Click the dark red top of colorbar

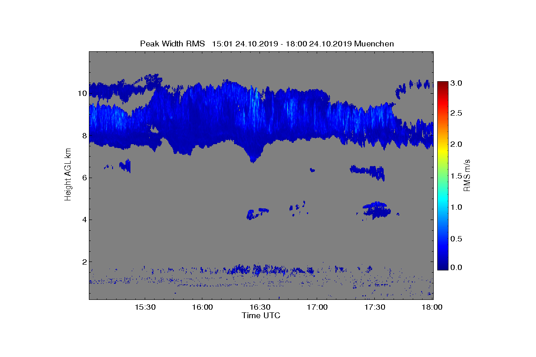point(443,85)
